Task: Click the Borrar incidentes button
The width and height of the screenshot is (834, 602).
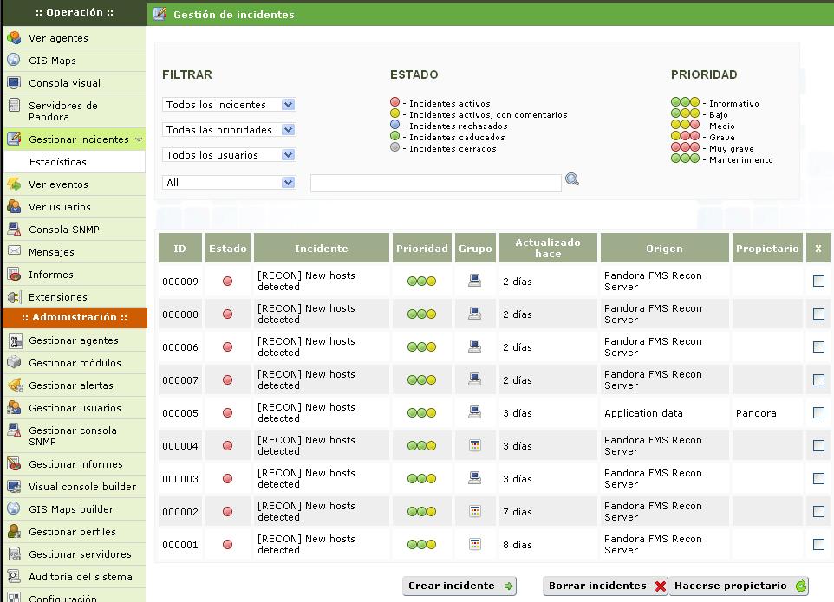Action: [605, 586]
